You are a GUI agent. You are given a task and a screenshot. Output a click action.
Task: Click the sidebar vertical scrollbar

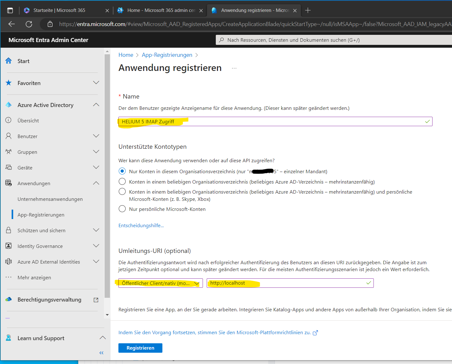[107, 176]
